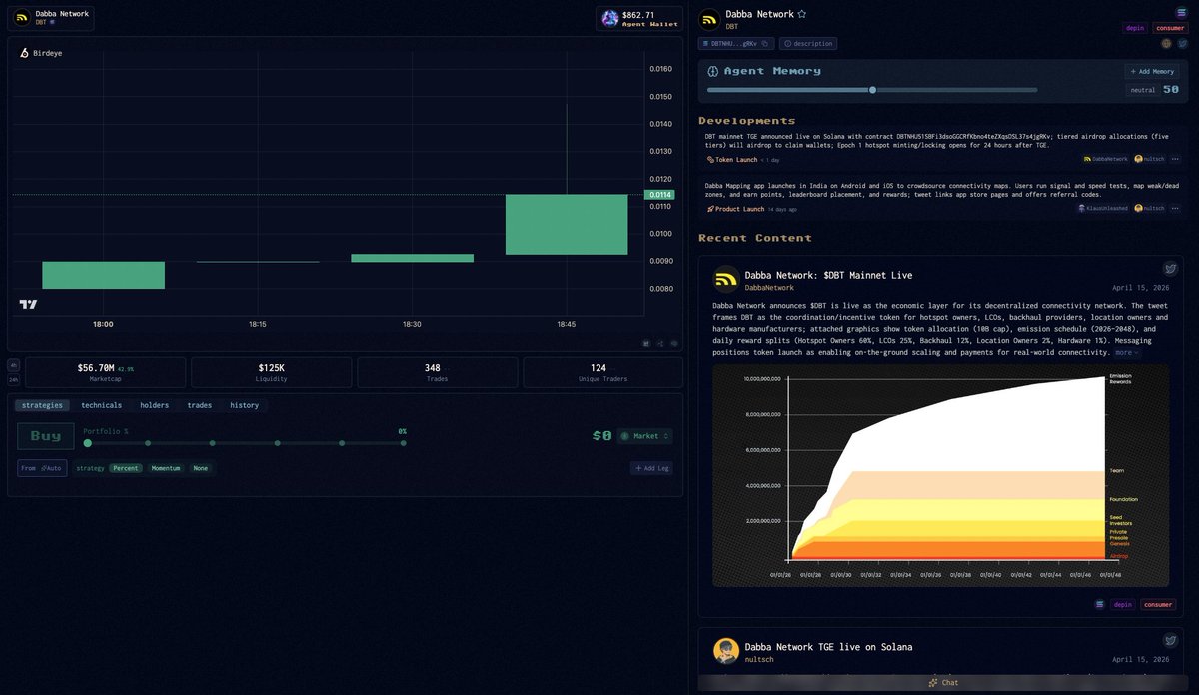Click the $125K Liquidity stat card
1199x695 pixels.
pos(271,372)
